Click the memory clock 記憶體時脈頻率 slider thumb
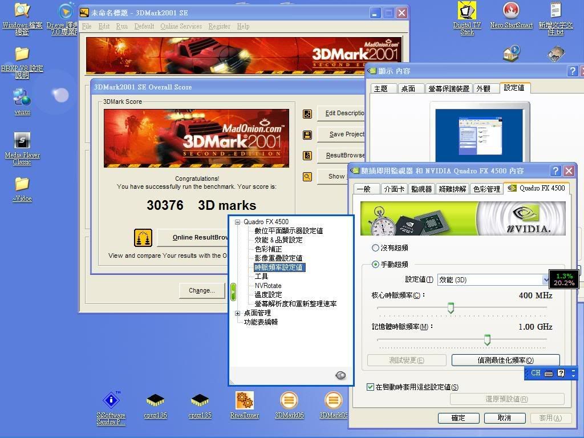Image resolution: width=584 pixels, height=438 pixels. click(487, 340)
